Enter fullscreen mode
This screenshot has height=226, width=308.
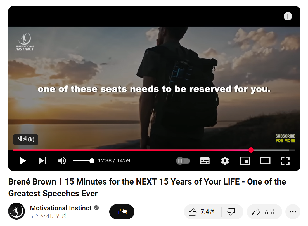(x=285, y=161)
